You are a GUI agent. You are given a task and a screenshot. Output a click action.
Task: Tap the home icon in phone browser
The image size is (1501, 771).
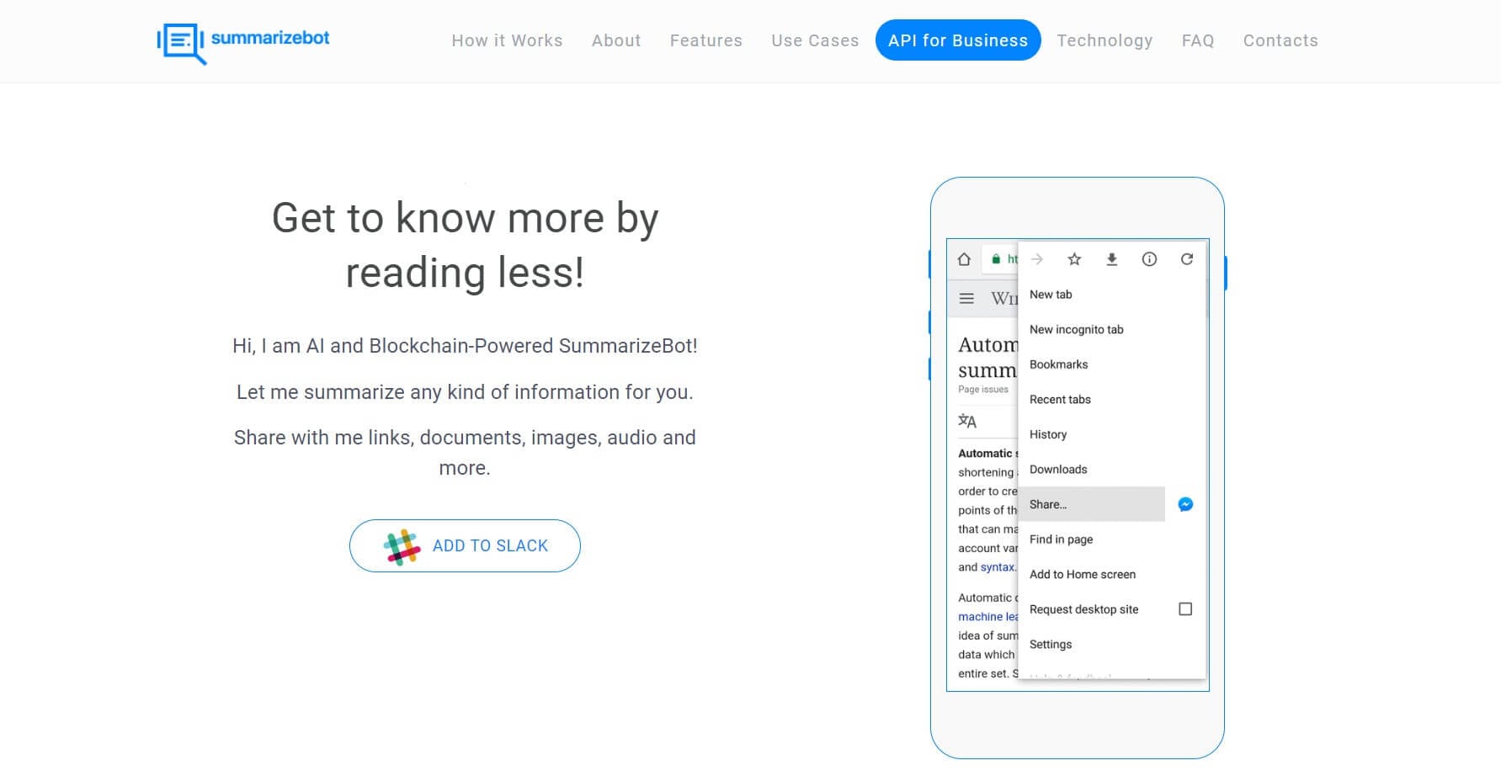coord(964,259)
